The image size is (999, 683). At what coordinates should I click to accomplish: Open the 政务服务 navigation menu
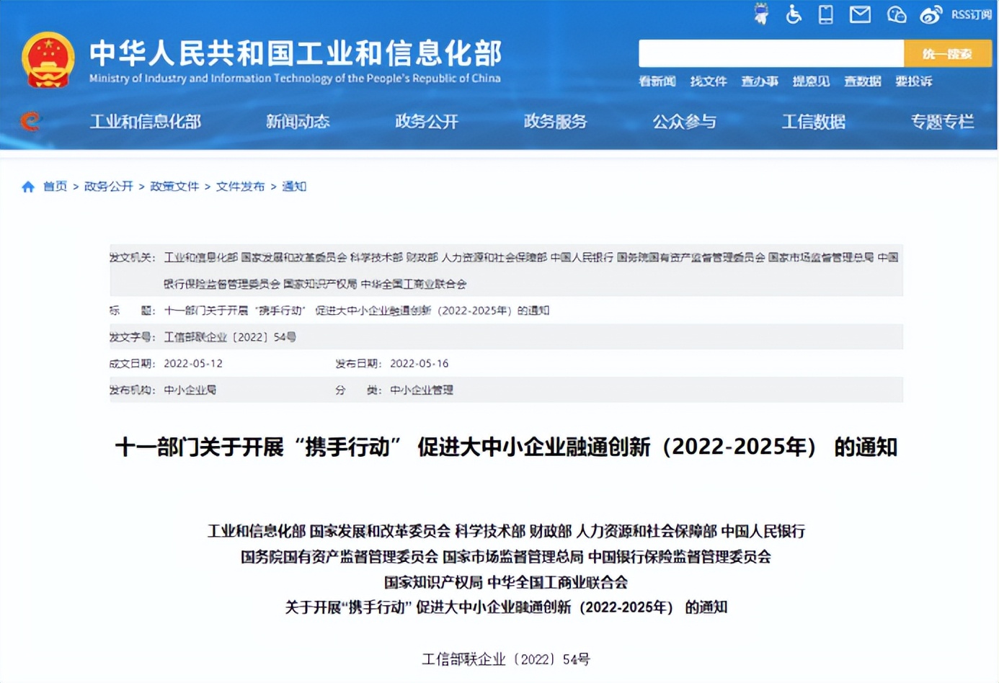click(555, 122)
